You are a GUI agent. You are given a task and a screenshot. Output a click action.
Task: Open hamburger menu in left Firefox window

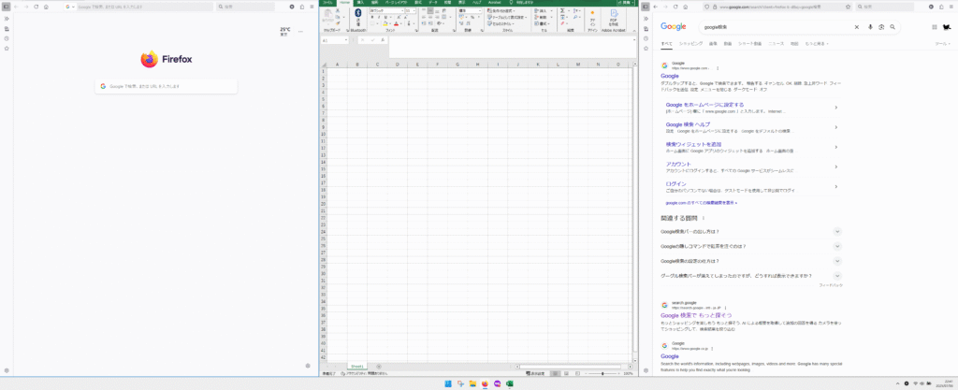coord(312,7)
